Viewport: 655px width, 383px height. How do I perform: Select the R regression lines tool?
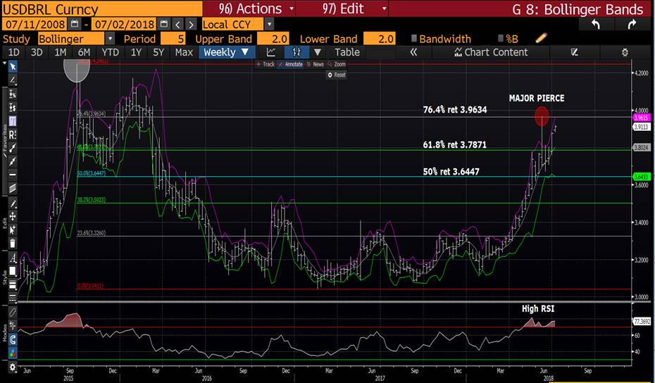pos(13,134)
